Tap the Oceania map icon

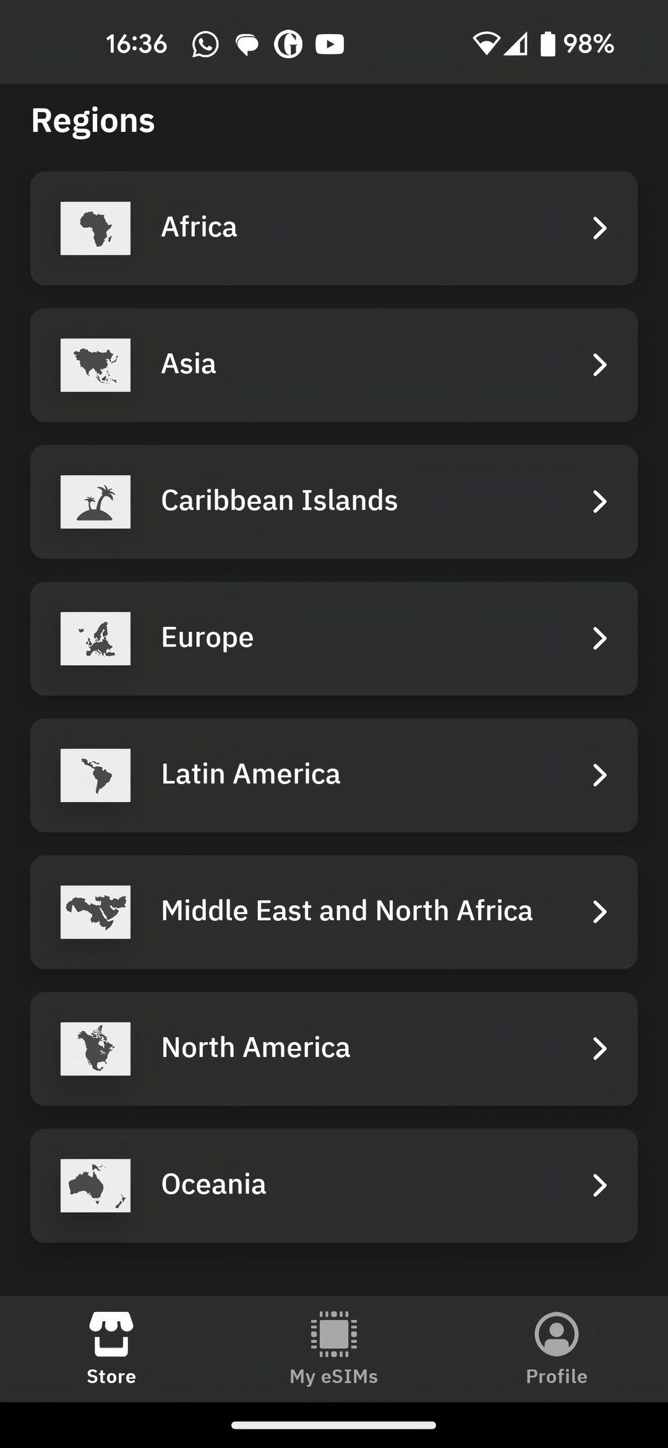[x=95, y=1186]
